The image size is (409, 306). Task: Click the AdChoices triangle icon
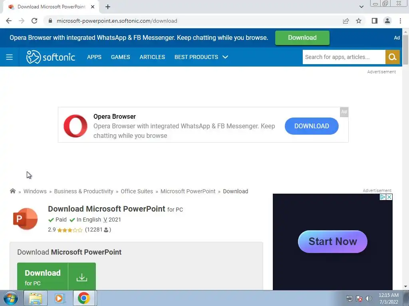click(x=383, y=197)
